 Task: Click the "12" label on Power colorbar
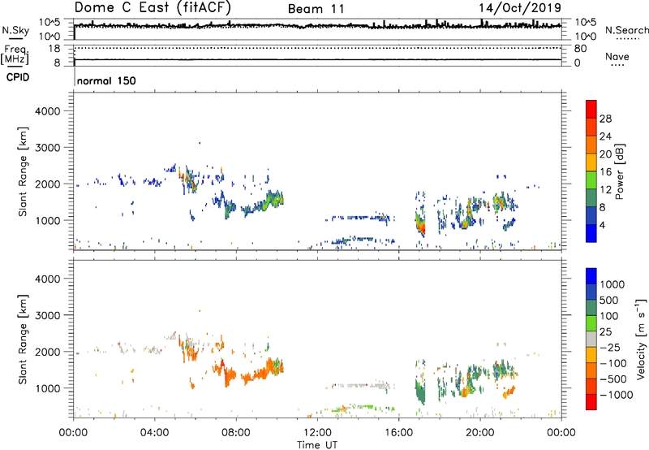click(x=605, y=190)
